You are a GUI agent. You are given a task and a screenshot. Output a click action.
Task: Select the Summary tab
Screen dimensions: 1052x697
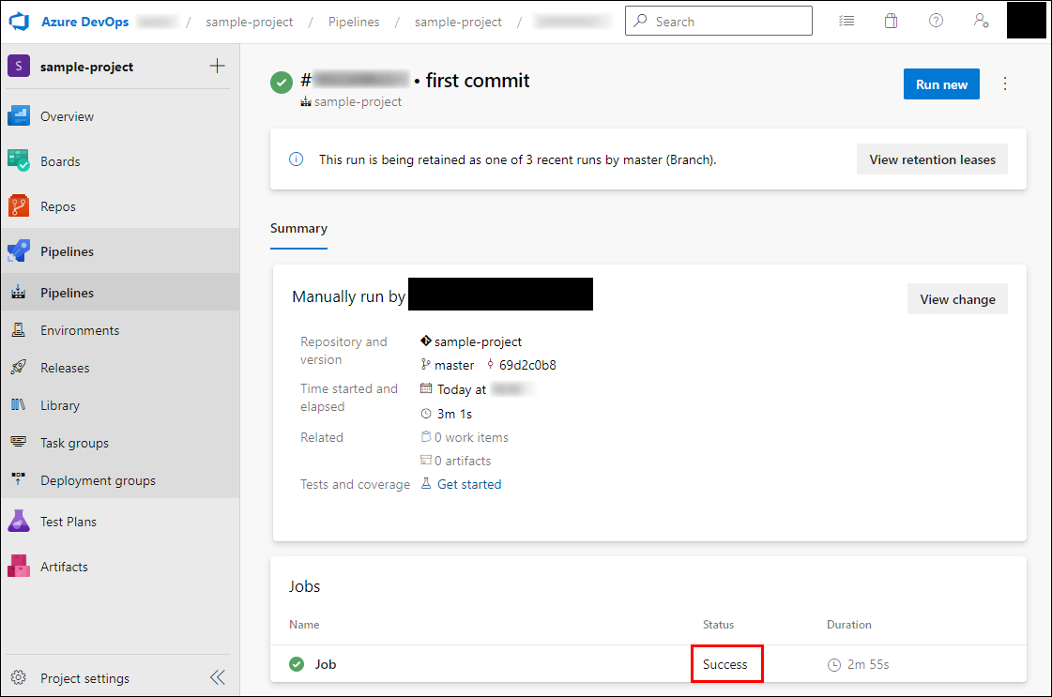pyautogui.click(x=298, y=229)
